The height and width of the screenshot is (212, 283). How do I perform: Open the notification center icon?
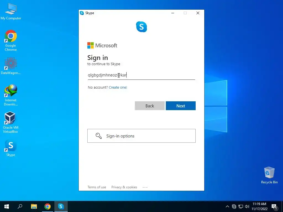274,206
